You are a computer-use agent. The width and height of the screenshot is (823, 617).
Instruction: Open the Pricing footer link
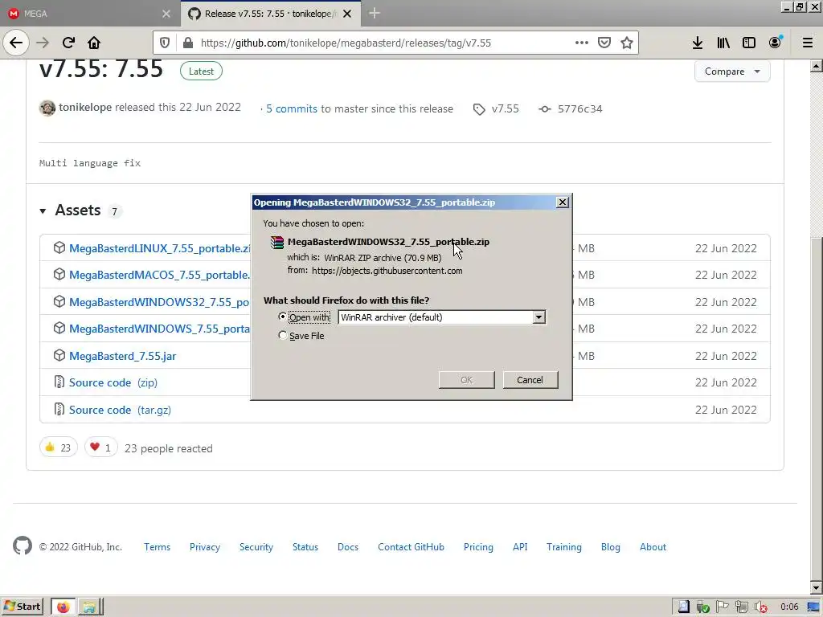point(478,546)
